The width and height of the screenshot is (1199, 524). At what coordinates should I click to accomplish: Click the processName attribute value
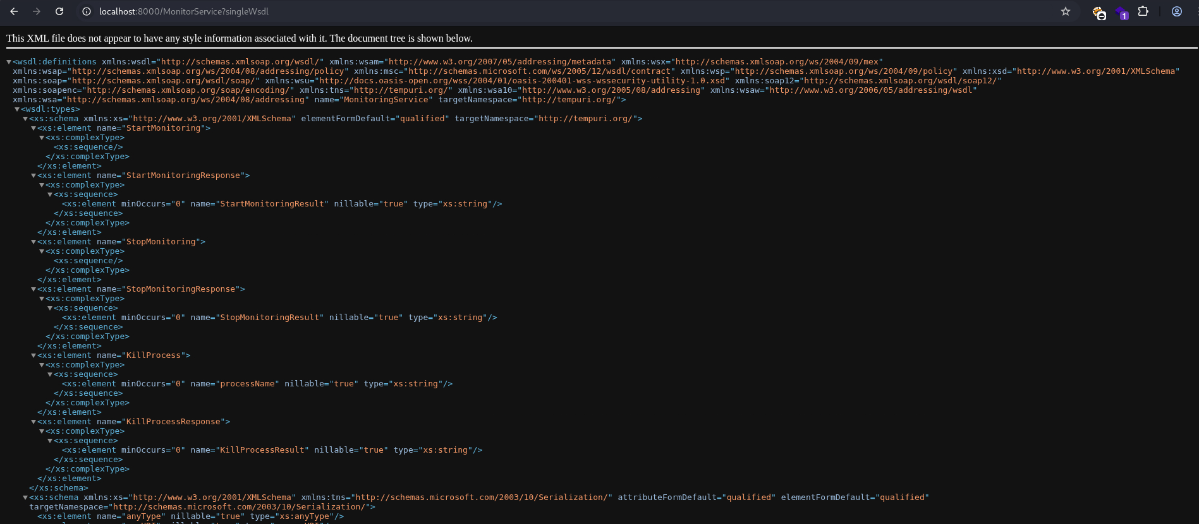[x=247, y=384]
